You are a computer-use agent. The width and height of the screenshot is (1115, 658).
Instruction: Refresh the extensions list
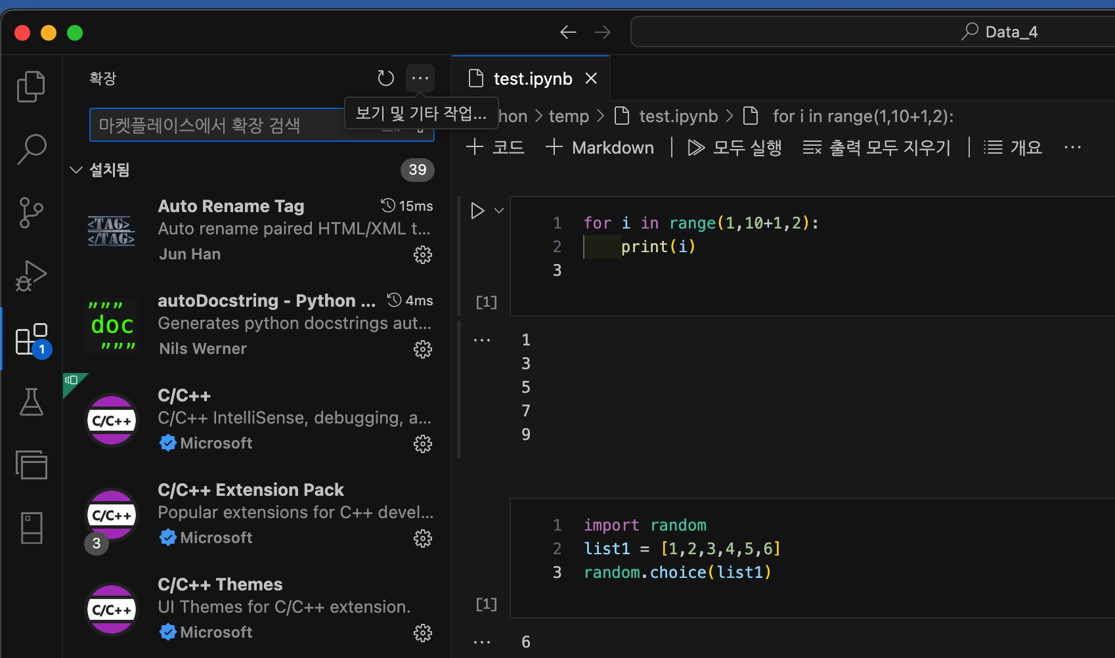pyautogui.click(x=385, y=78)
